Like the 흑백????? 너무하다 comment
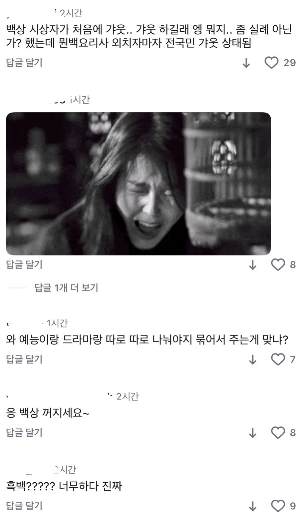 click(278, 506)
